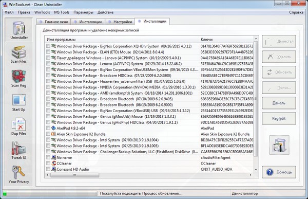Open the Start Up manager

click(19, 102)
